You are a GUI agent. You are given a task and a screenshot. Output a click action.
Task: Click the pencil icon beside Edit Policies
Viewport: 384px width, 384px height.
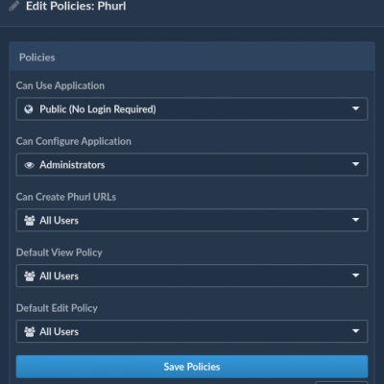pyautogui.click(x=14, y=6)
